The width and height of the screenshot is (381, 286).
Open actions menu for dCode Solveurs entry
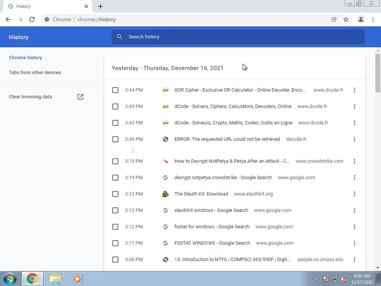[355, 123]
